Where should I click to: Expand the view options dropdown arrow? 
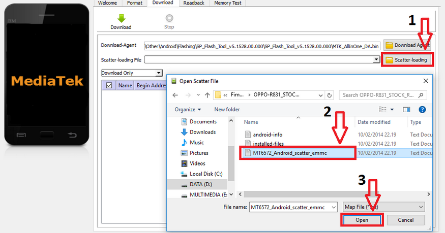(392, 110)
